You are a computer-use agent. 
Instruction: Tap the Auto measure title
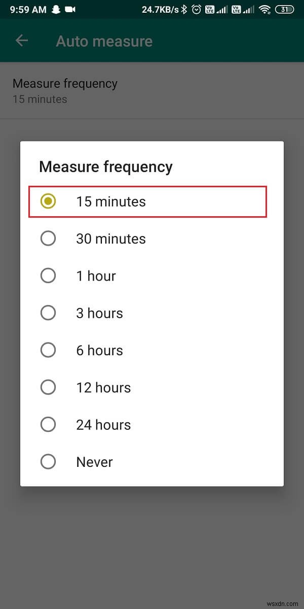[104, 41]
